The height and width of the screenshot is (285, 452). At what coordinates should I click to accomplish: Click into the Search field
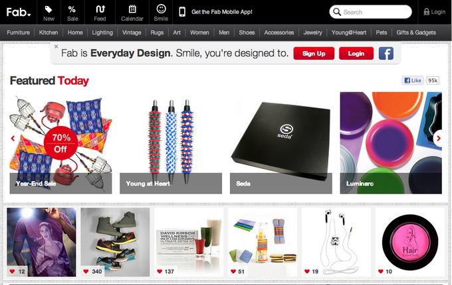coord(370,12)
